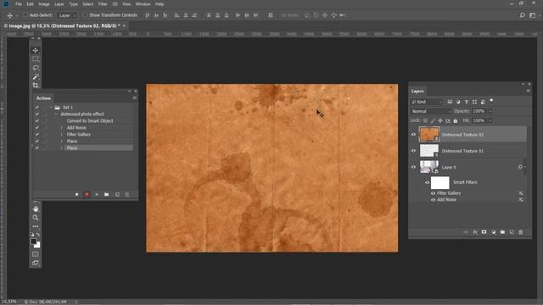Create new adjustment layer icon

pos(494,232)
